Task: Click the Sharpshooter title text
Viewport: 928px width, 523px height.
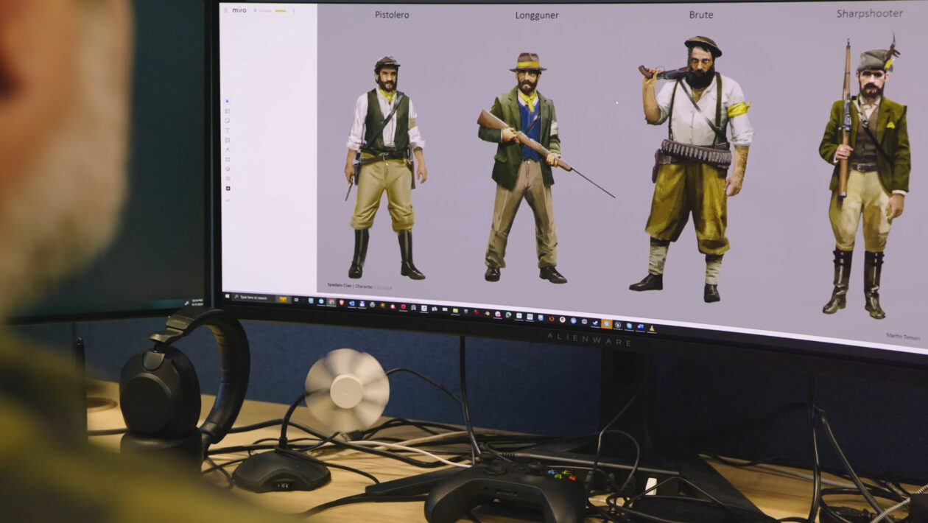Action: tap(869, 13)
